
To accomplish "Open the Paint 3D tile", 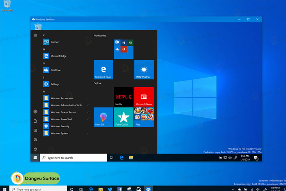I will click(x=103, y=117).
